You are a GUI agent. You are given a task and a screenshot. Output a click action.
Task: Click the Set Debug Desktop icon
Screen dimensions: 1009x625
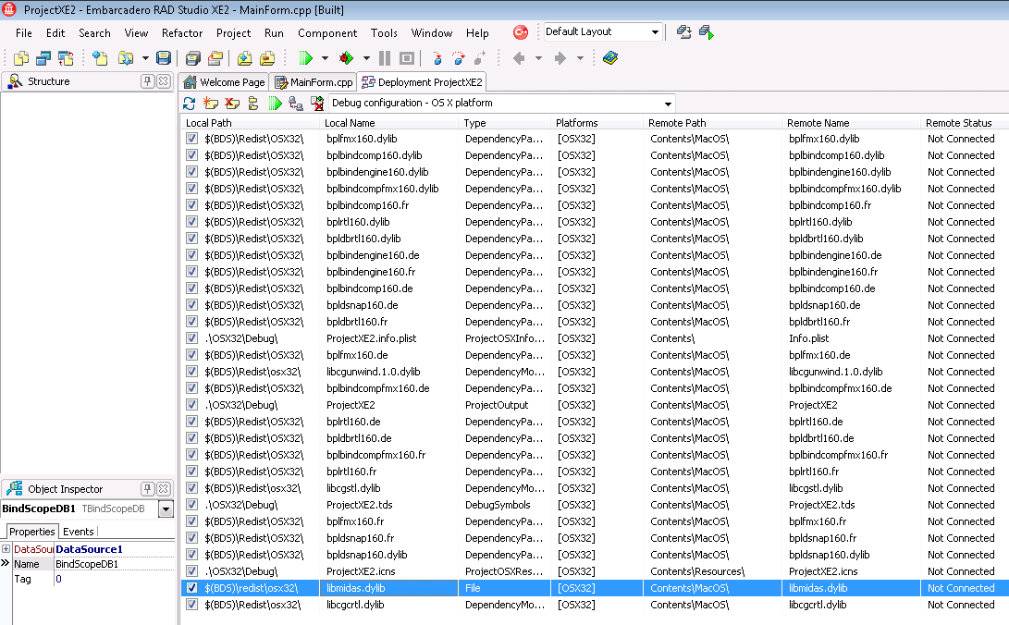point(707,32)
